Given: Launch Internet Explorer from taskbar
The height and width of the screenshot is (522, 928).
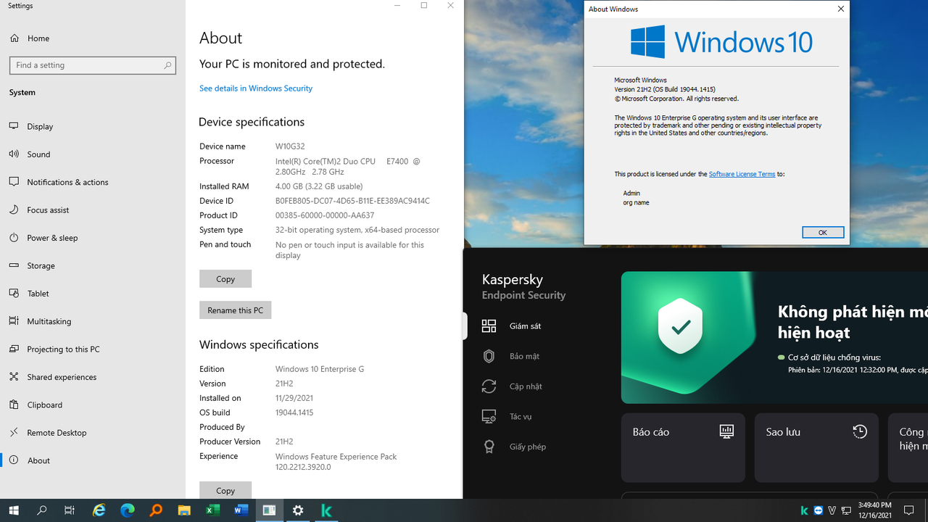Looking at the screenshot, I should coord(99,510).
